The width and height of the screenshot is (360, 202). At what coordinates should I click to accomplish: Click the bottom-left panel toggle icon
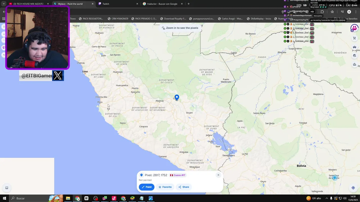(x=7, y=188)
